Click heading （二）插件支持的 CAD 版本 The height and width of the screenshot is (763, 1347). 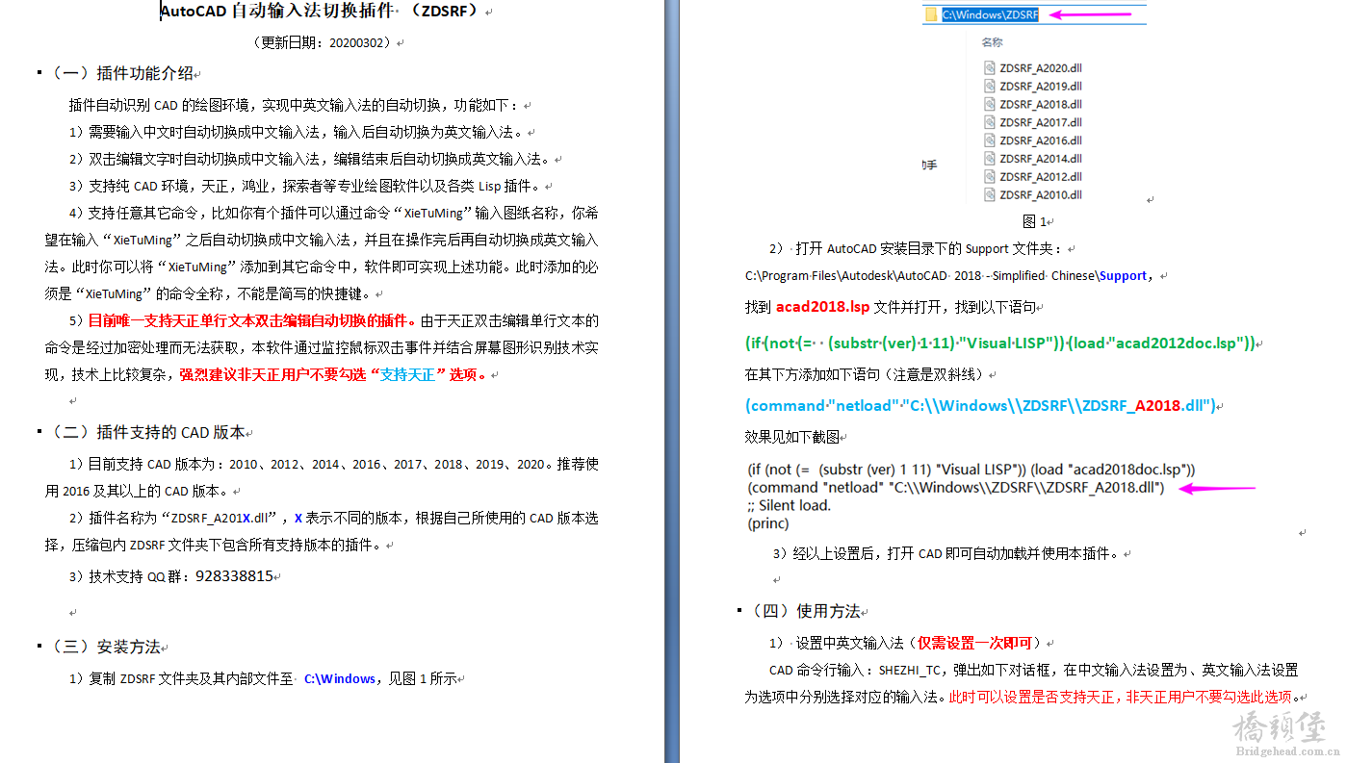tap(147, 433)
